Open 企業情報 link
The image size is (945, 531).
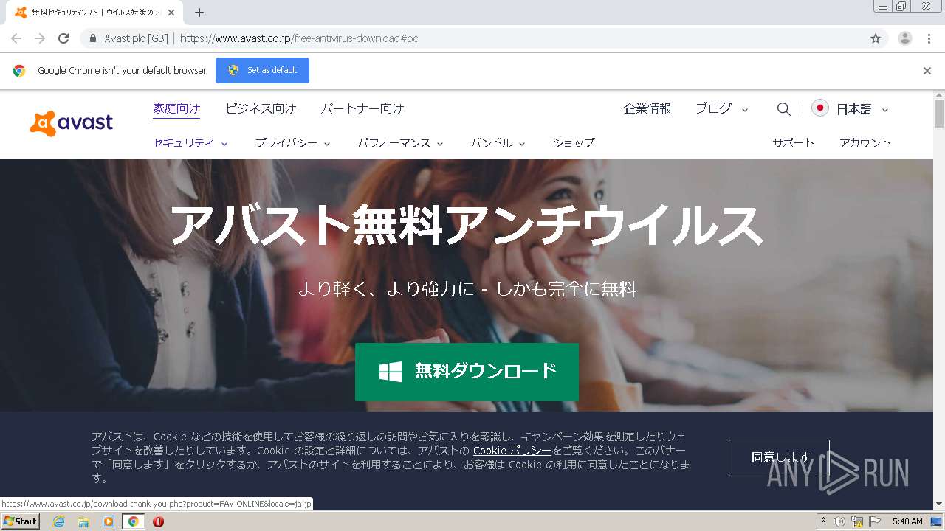647,108
